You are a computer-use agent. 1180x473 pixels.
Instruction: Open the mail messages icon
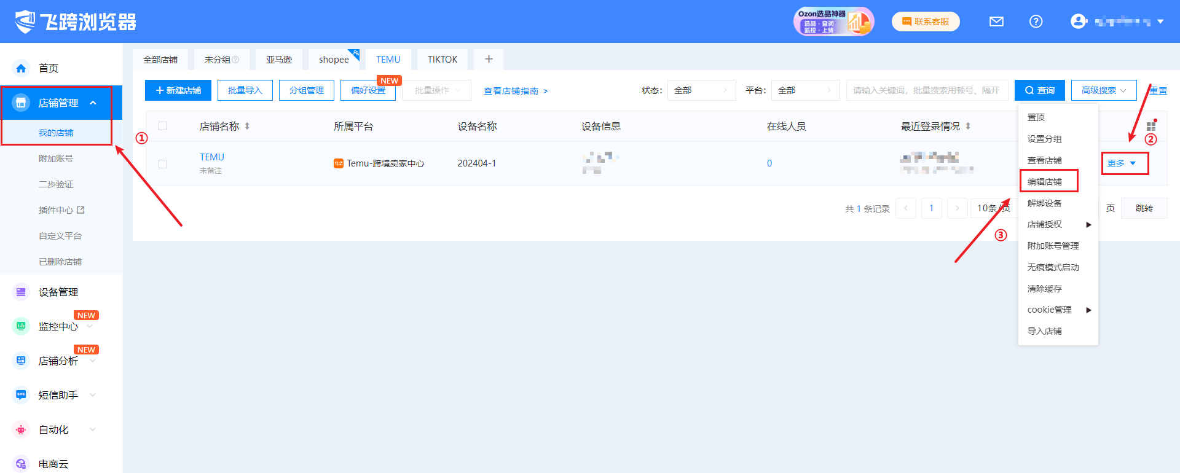click(x=996, y=21)
